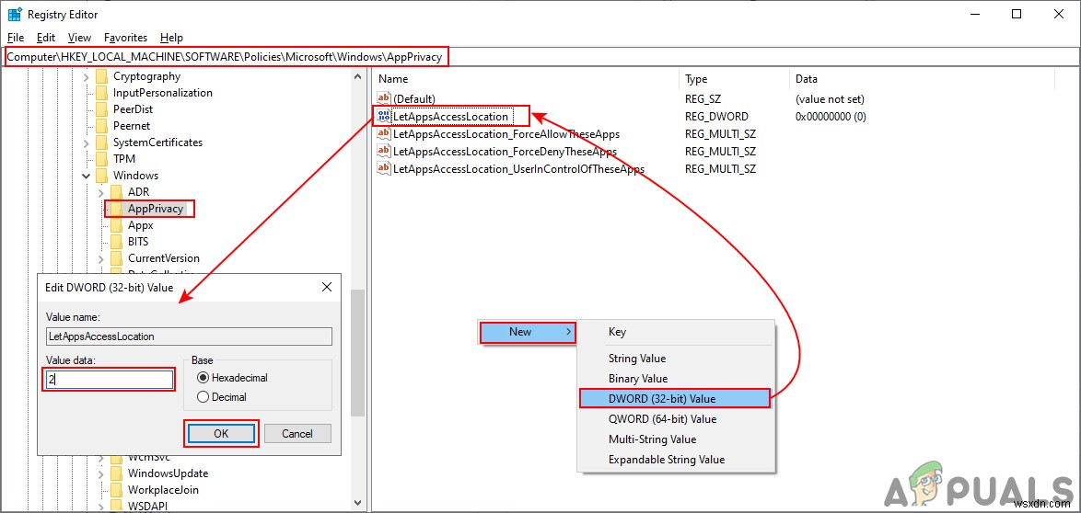Image resolution: width=1081 pixels, height=513 pixels.
Task: Expand the Cryptography tree node
Action: click(x=87, y=77)
